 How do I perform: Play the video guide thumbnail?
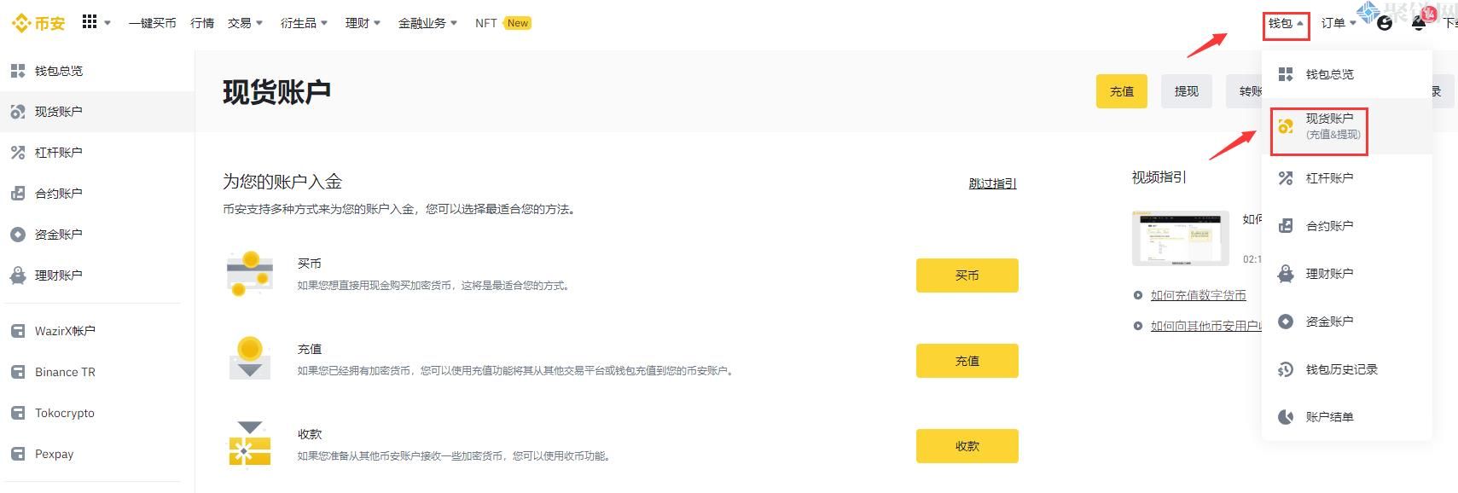(1180, 238)
